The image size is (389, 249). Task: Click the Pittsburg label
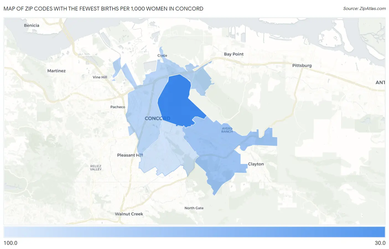coord(302,65)
